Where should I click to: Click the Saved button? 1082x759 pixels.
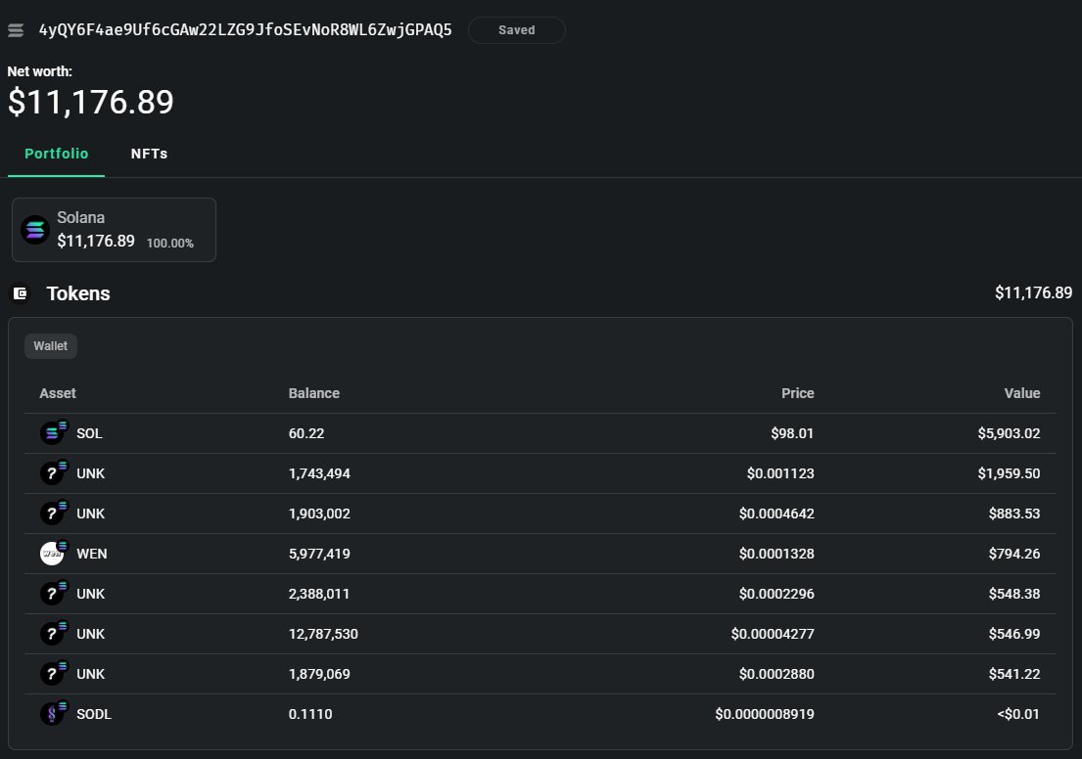516,30
